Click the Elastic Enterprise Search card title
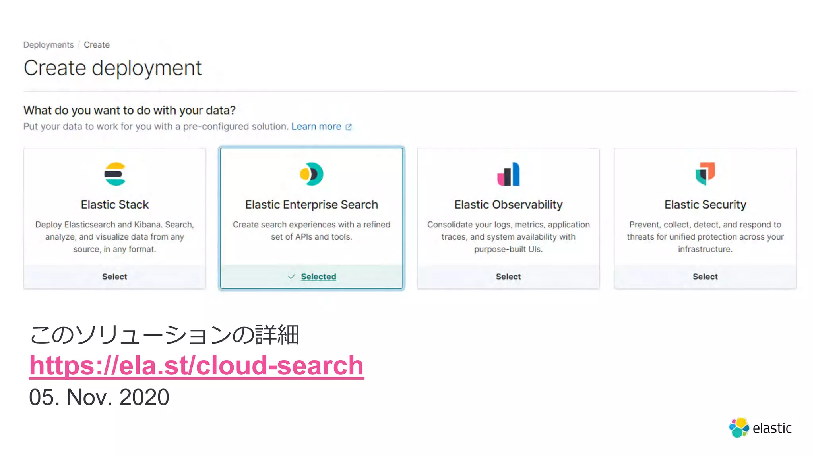 click(x=312, y=205)
